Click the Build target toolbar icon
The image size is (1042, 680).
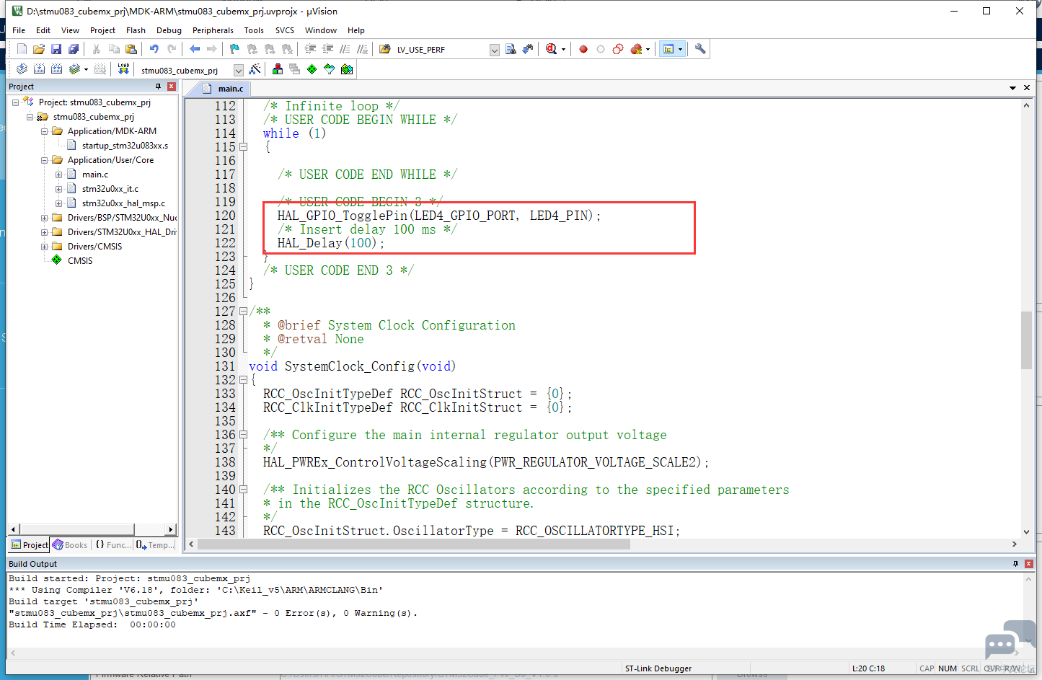coord(39,69)
